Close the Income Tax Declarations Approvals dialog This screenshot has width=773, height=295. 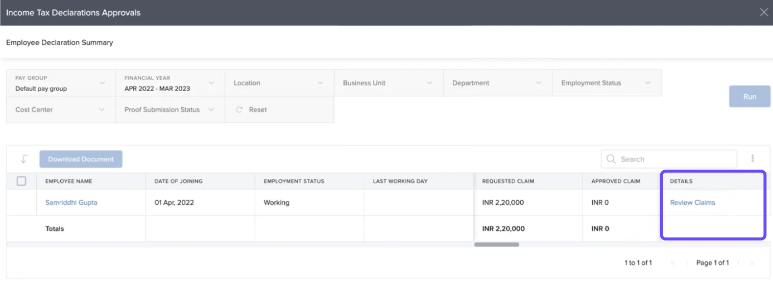click(763, 12)
